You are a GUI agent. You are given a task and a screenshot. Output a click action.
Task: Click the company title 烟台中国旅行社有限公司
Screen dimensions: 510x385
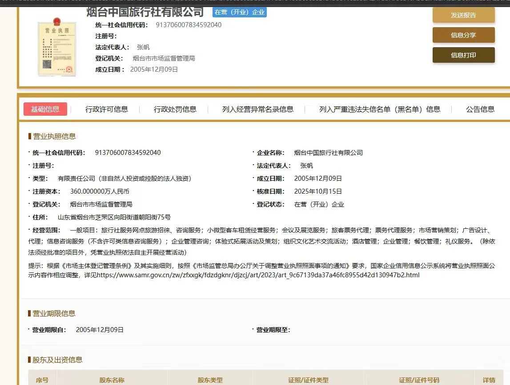pos(145,12)
